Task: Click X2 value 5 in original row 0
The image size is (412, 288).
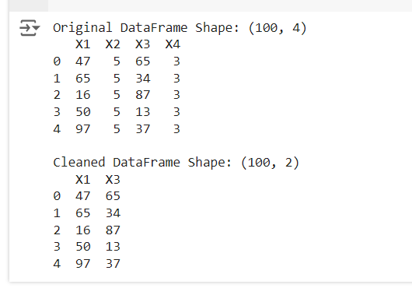Action: (x=117, y=61)
